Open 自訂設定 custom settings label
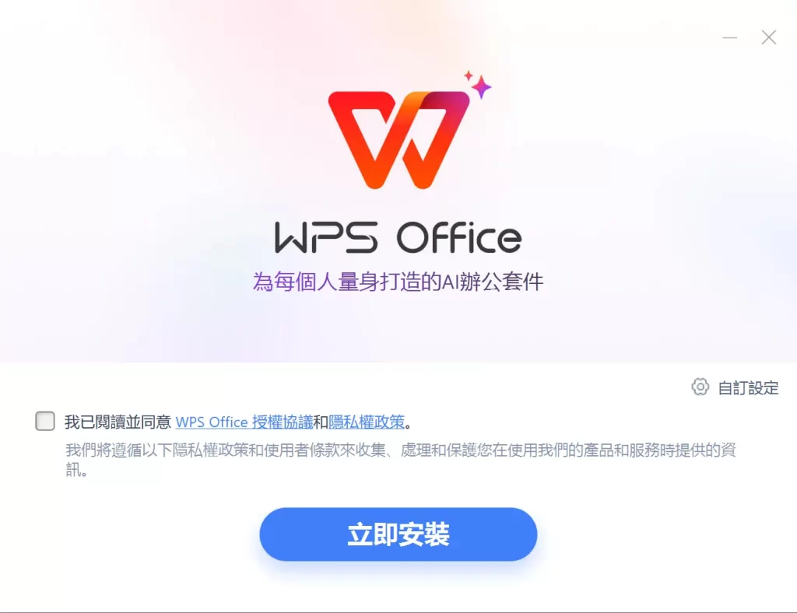Screen dimensions: 797x613 pos(748,388)
